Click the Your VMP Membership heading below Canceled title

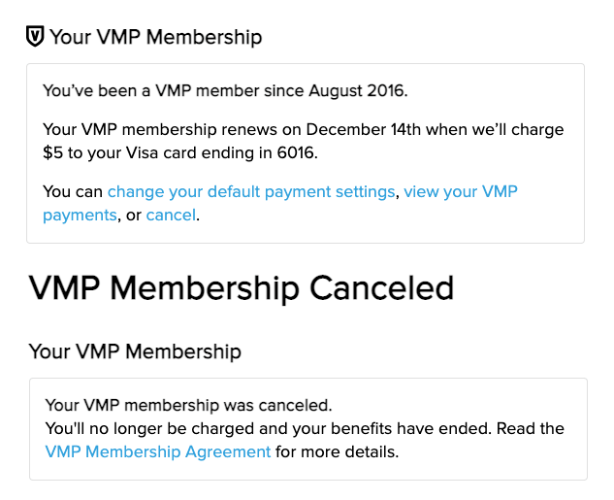[x=135, y=350]
